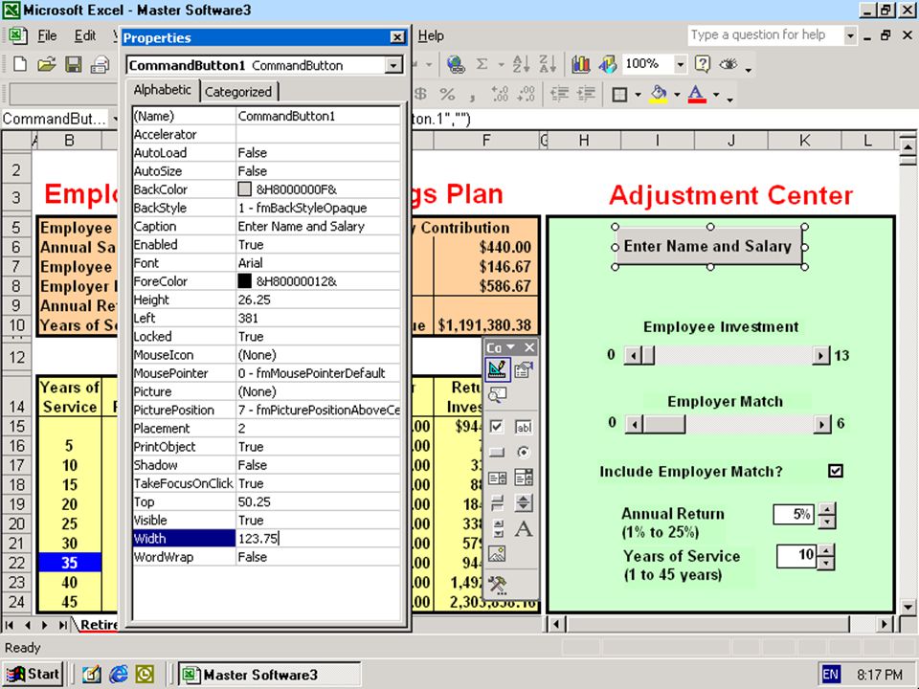Open the 100% zoom dropdown

click(680, 64)
